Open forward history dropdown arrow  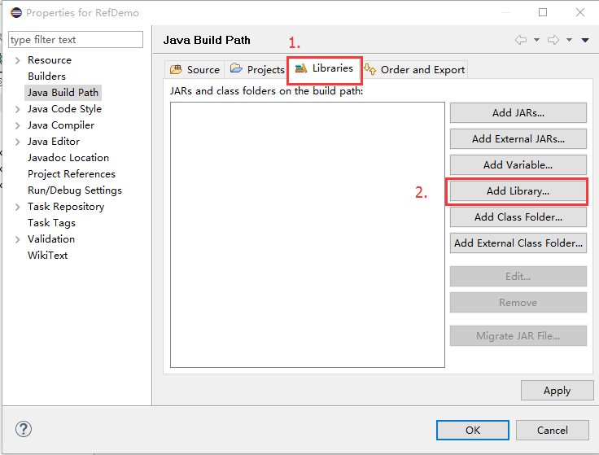coord(569,40)
